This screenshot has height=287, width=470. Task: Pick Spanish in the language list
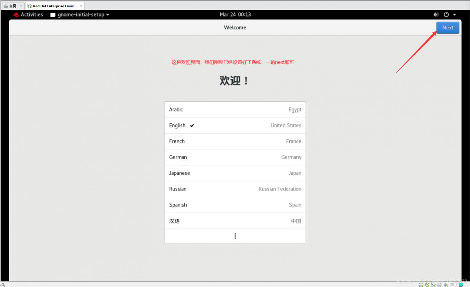tap(235, 205)
